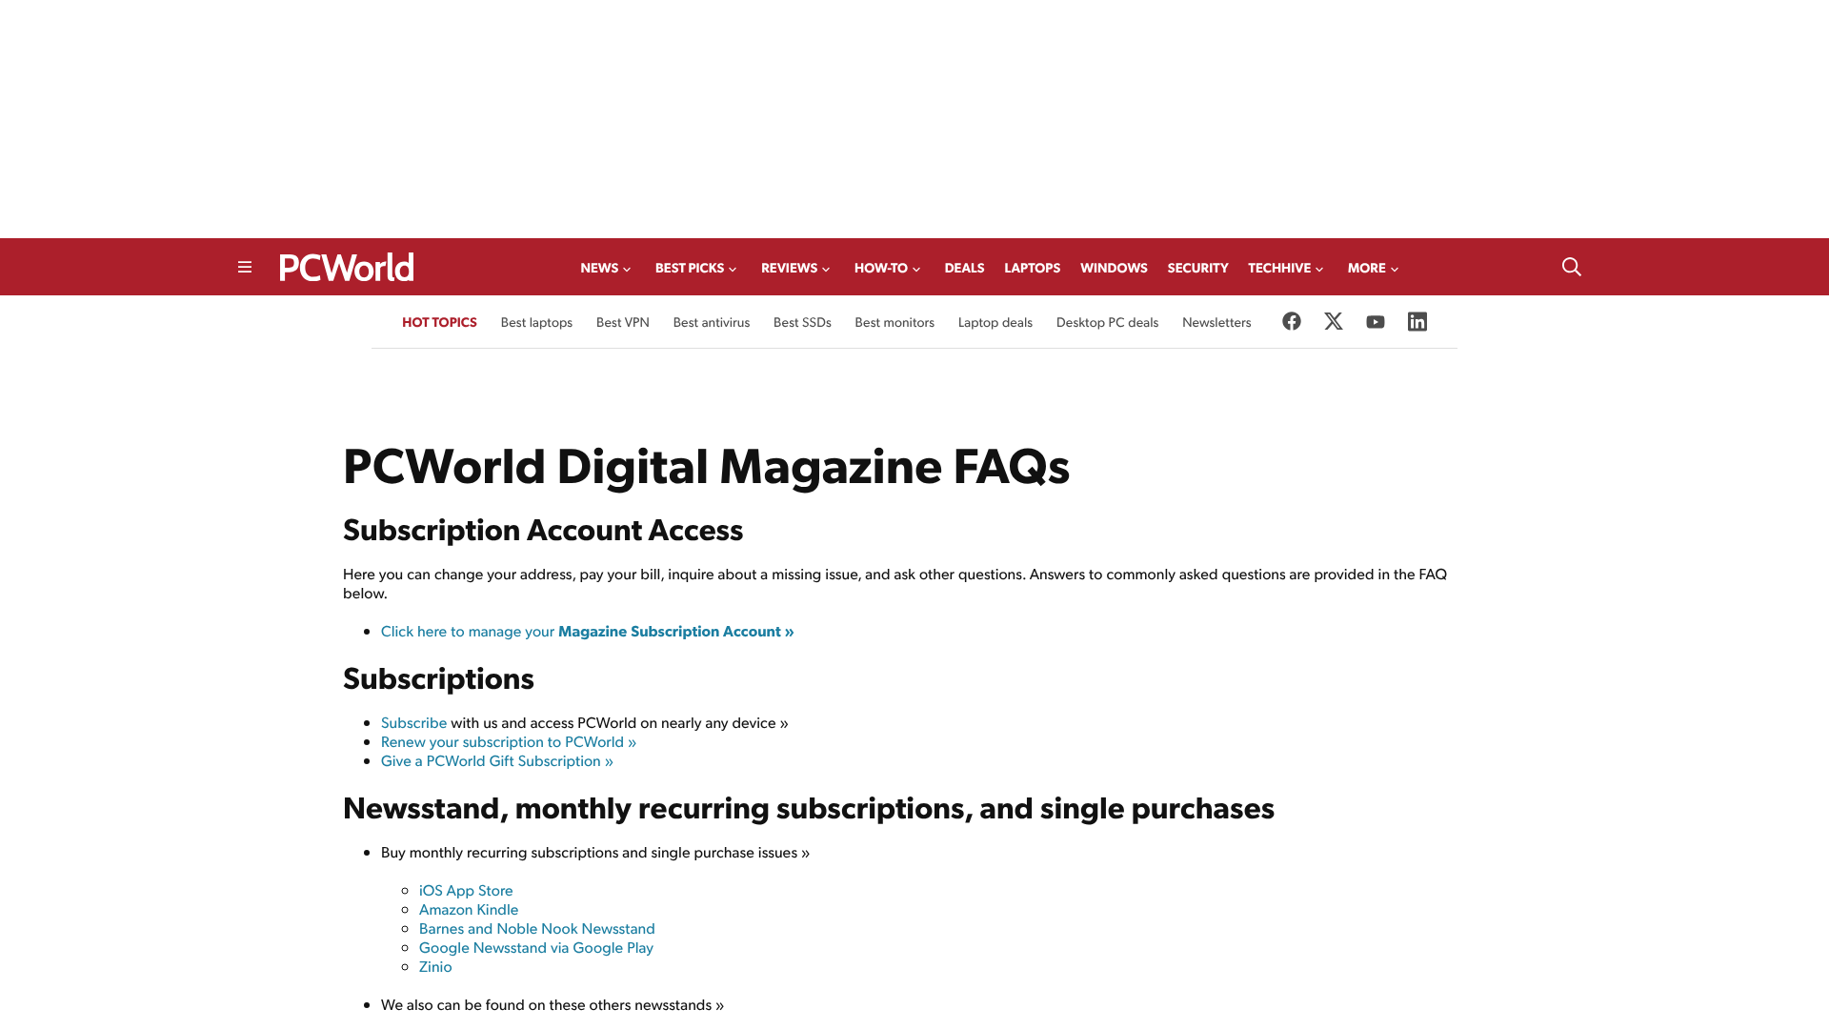Select Best VPN hot topic
Screen dimensions: 1829x1029
[x=623, y=323]
